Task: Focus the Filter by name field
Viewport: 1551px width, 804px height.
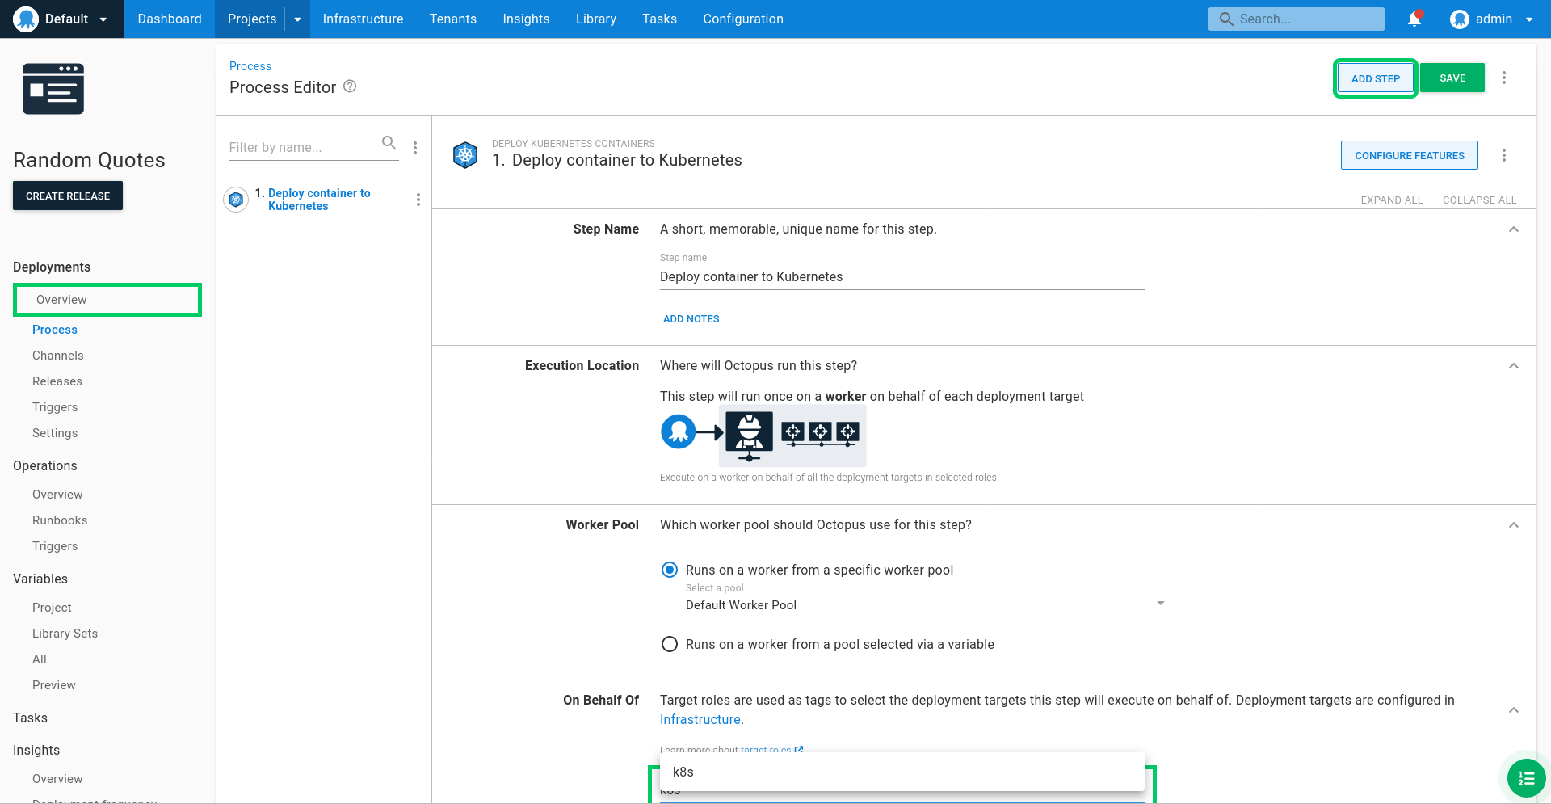Action: point(302,147)
